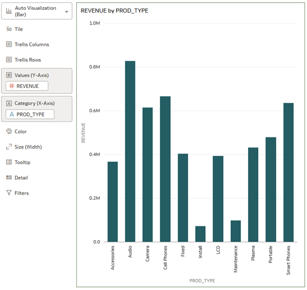Click the REVENUE y-axis title
The height and width of the screenshot is (290, 307).
[83, 133]
